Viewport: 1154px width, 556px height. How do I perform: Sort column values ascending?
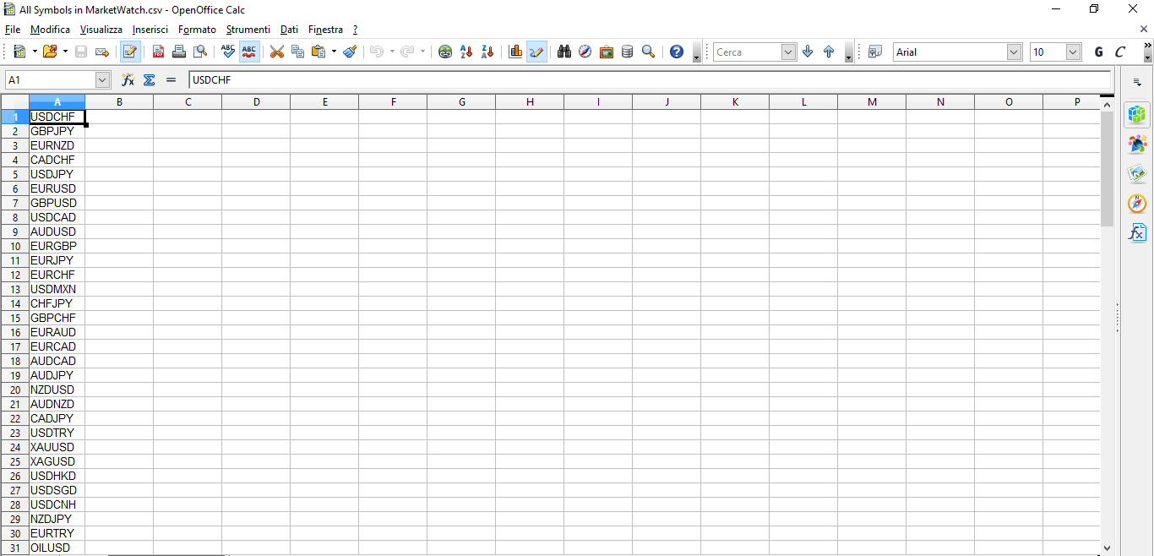pyautogui.click(x=465, y=52)
